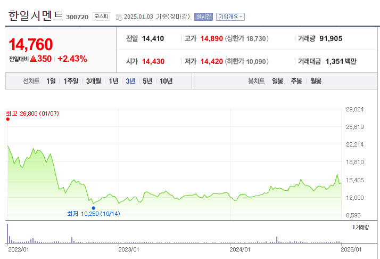Click the 시가 value 14,430

coord(153,61)
